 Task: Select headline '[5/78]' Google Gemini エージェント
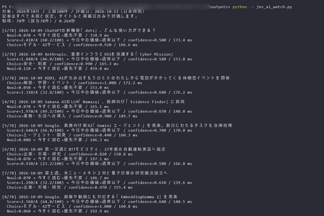[x=117, y=125]
